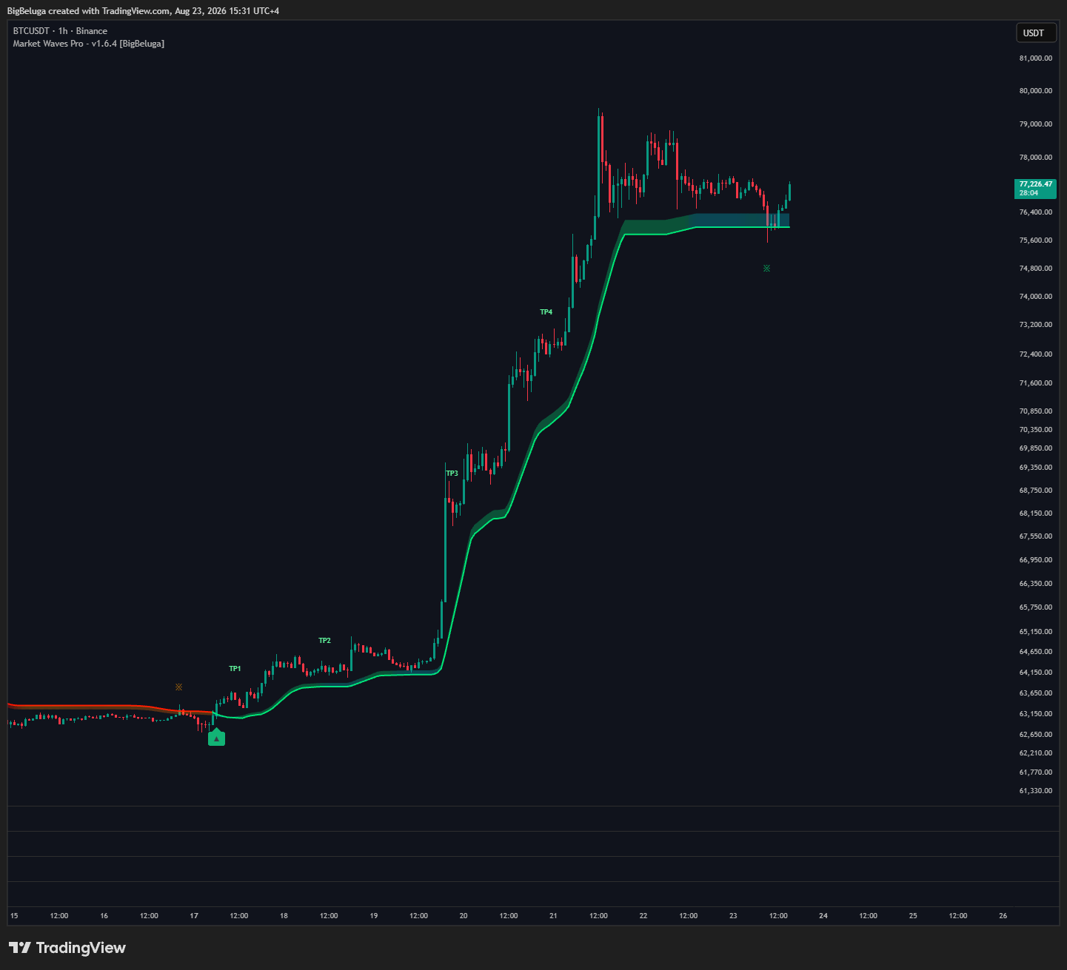Click the 79,000.00 price axis label
This screenshot has width=1067, height=970.
(1036, 124)
